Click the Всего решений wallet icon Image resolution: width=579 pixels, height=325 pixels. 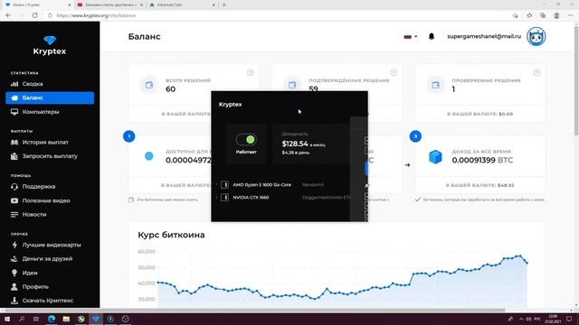tap(148, 85)
